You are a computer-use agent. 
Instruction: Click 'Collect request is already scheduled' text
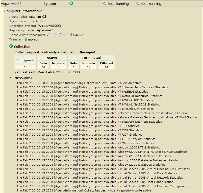click(x=55, y=52)
